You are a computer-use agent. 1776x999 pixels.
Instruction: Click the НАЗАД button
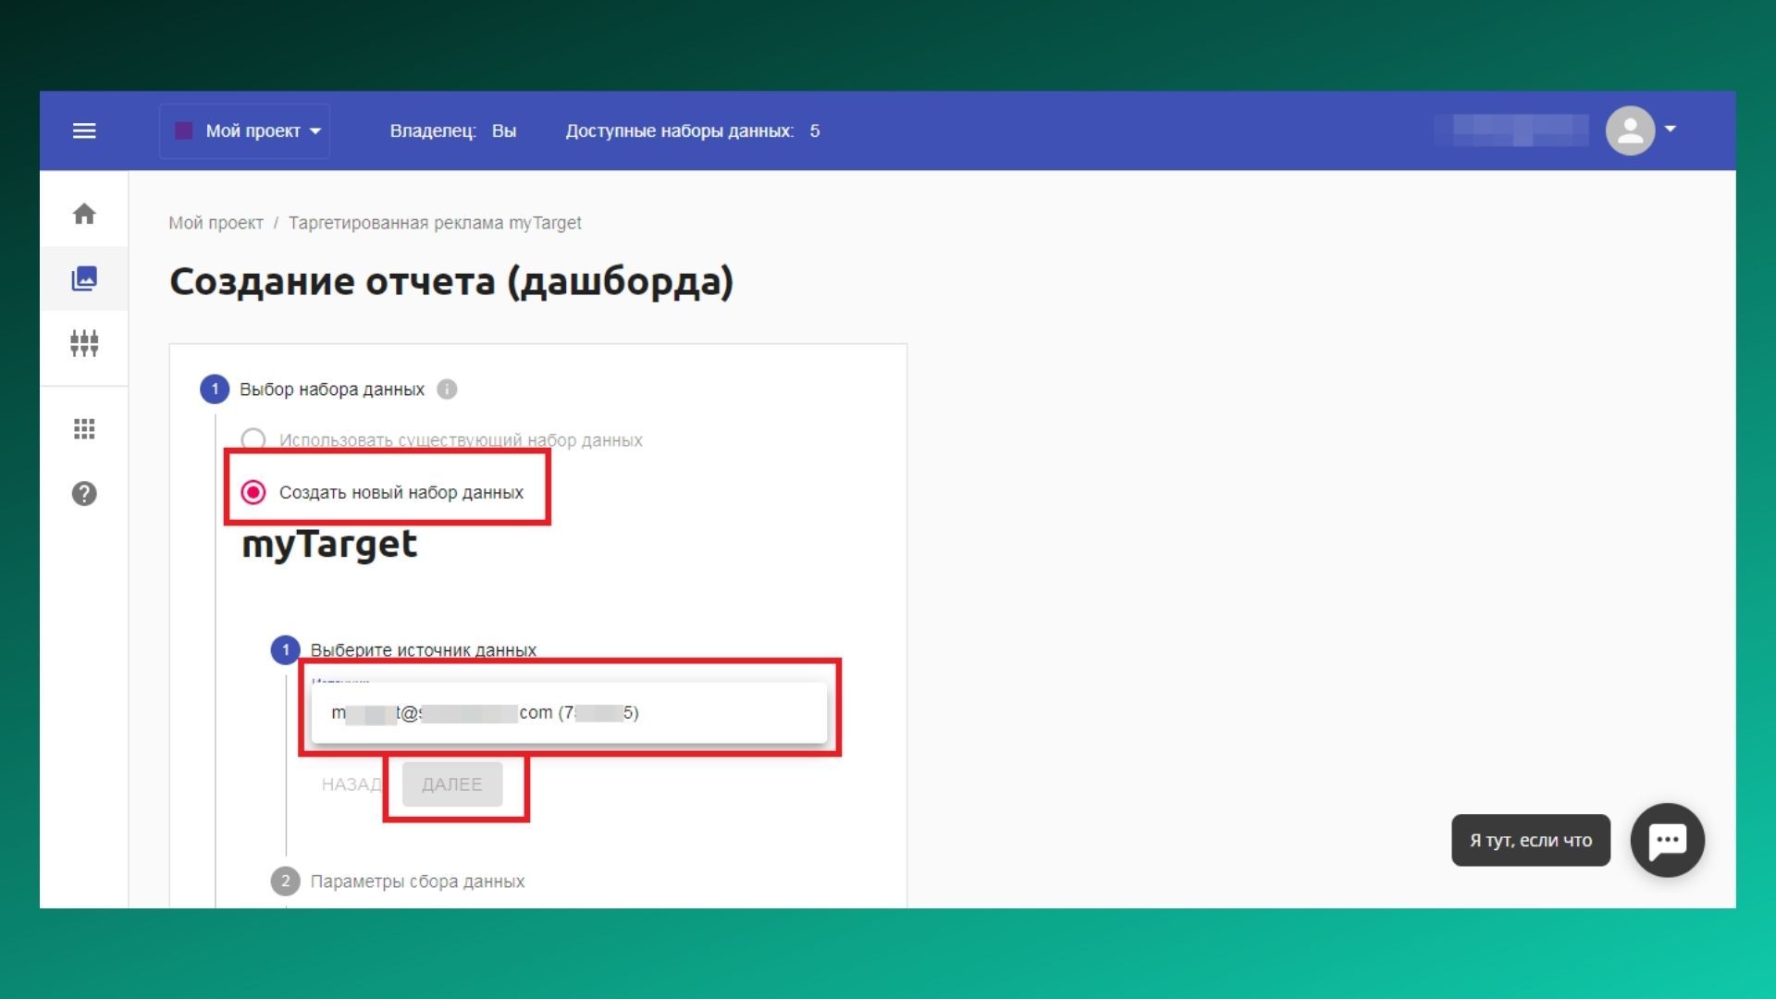(x=351, y=784)
